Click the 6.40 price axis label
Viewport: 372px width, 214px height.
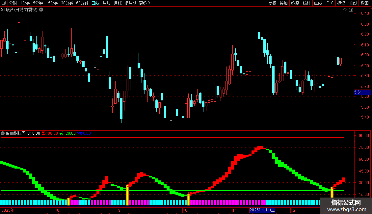(x=365, y=13)
